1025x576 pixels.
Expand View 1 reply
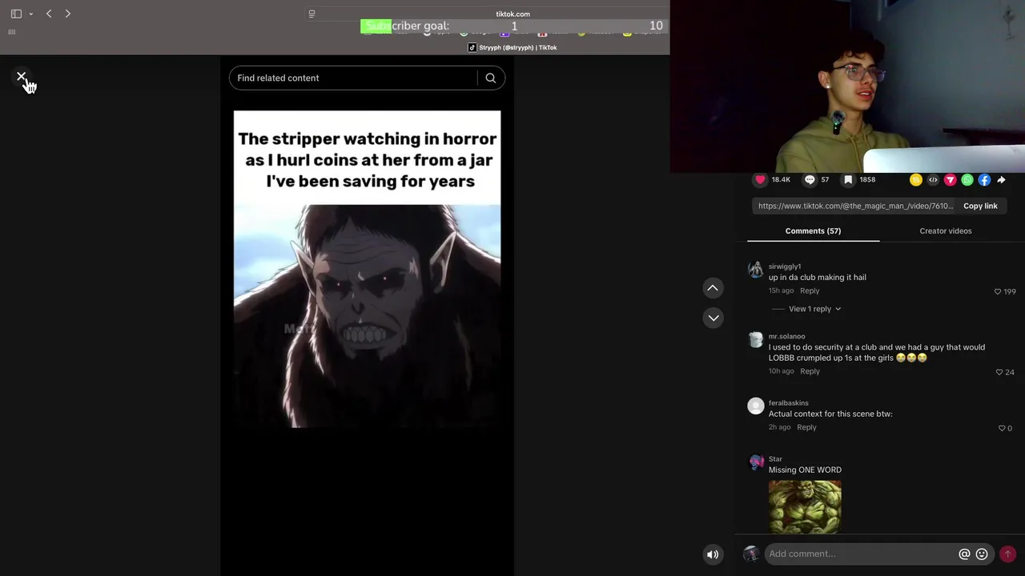[814, 309]
